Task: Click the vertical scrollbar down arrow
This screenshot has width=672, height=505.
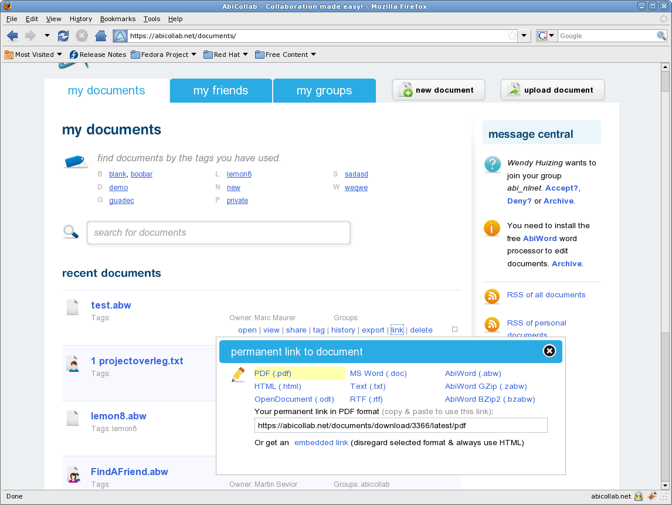Action: (665, 485)
